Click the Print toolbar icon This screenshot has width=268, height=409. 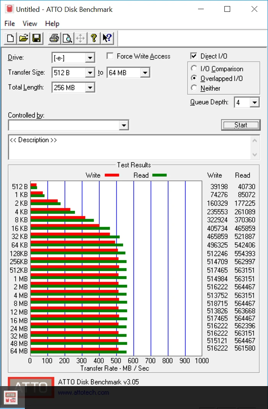54,38
